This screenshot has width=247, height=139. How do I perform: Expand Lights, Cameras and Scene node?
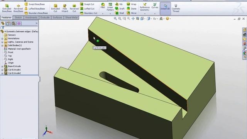(2, 42)
